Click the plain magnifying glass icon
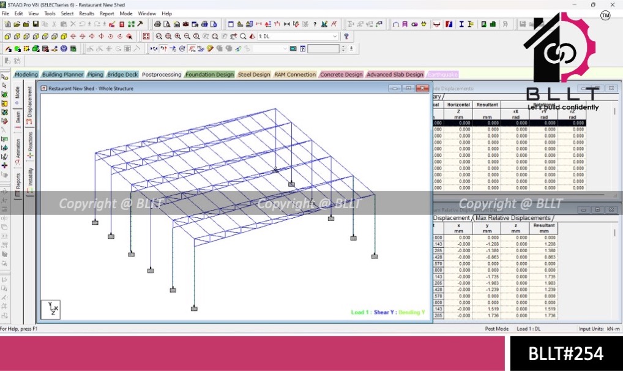 [x=243, y=36]
